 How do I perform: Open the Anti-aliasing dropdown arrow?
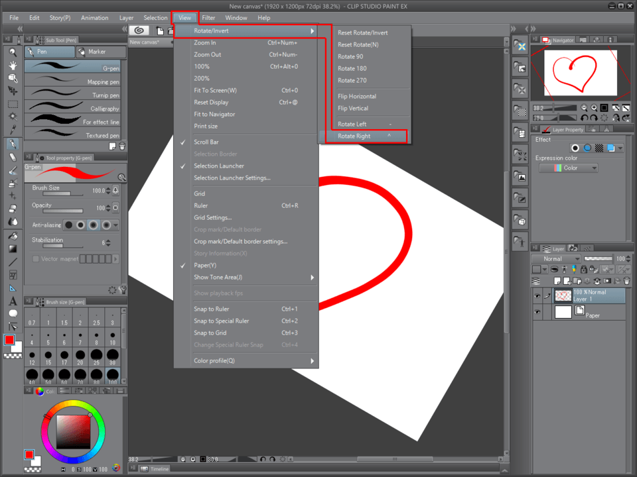(115, 225)
